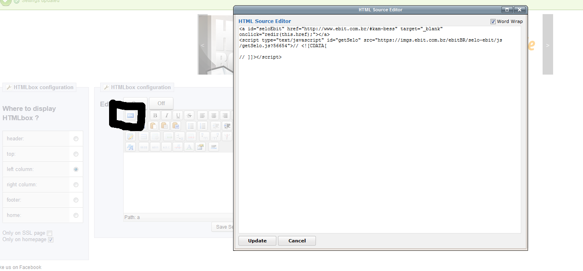Screen dimensions: 583x271
Task: Toggle Bold formatting in editor toolbar
Action: click(x=155, y=115)
